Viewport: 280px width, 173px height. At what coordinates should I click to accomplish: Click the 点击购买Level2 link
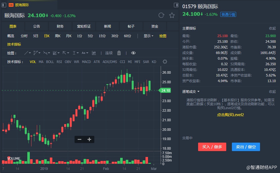(230, 115)
